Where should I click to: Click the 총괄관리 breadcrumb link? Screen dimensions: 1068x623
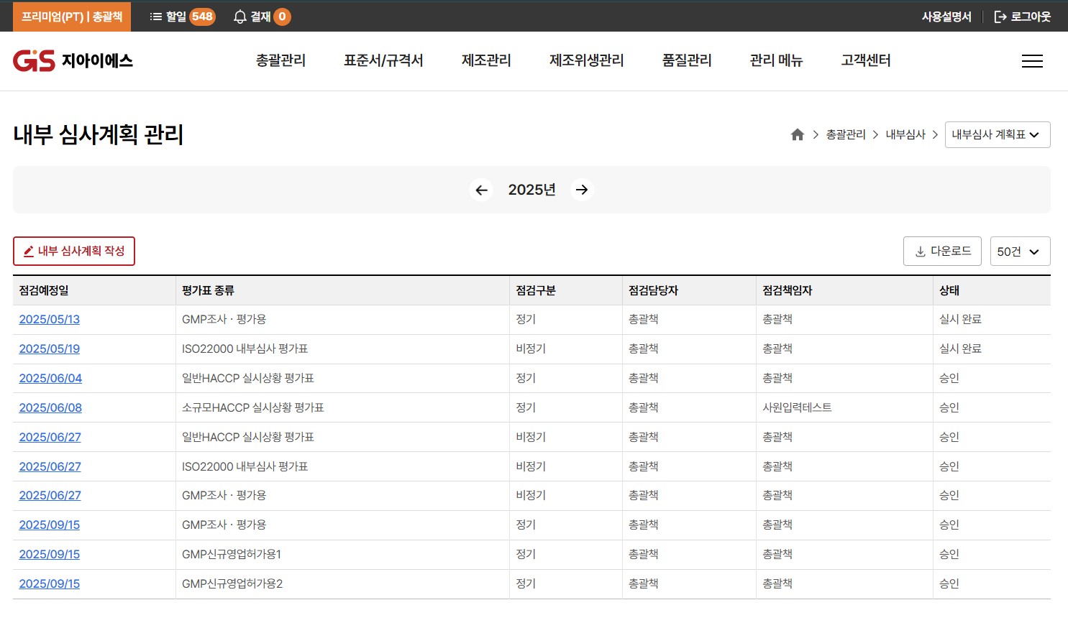click(x=846, y=134)
